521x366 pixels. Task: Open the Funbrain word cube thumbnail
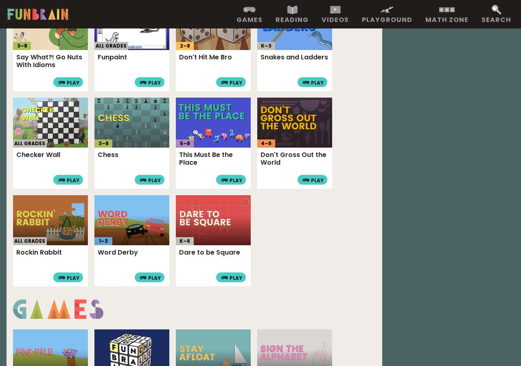pyautogui.click(x=132, y=348)
